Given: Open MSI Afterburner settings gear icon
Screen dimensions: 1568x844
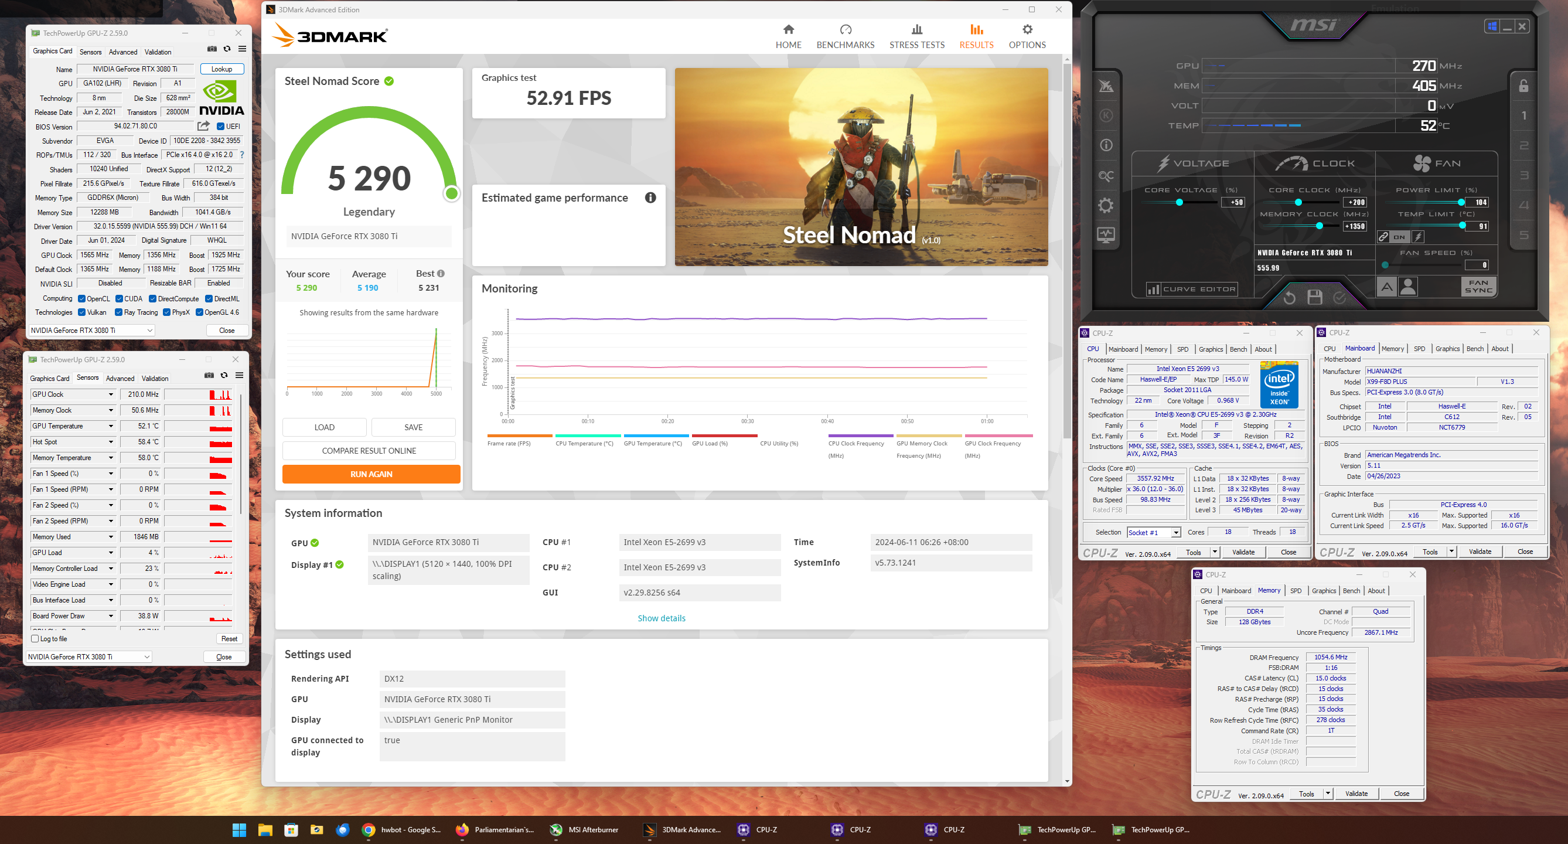Looking at the screenshot, I should pos(1106,205).
